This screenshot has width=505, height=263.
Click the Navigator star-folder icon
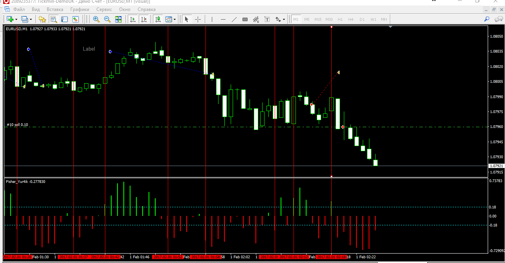(42, 19)
